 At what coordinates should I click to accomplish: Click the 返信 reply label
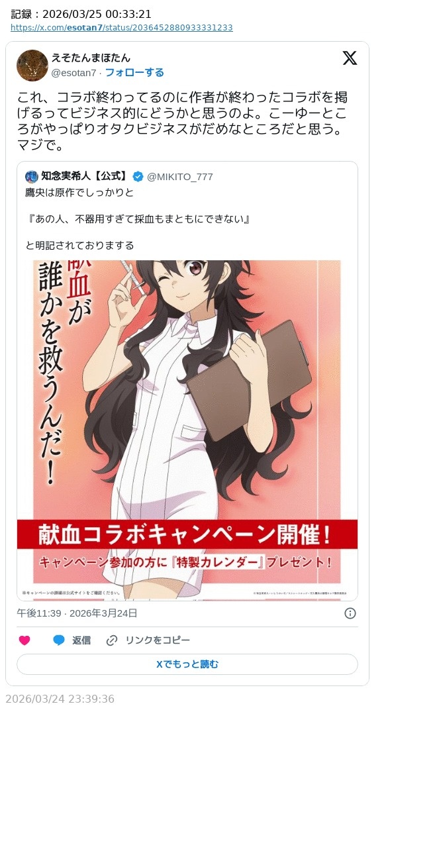(81, 640)
